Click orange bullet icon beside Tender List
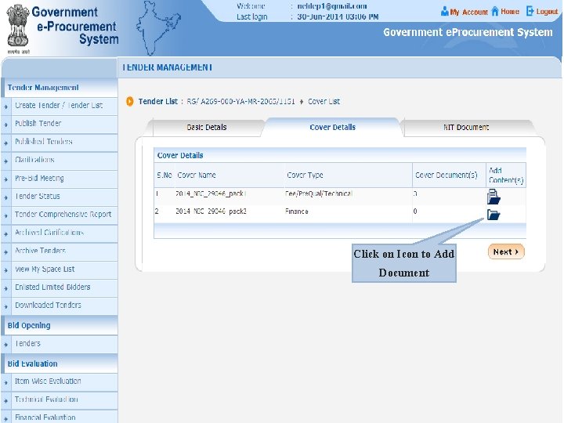 (130, 102)
